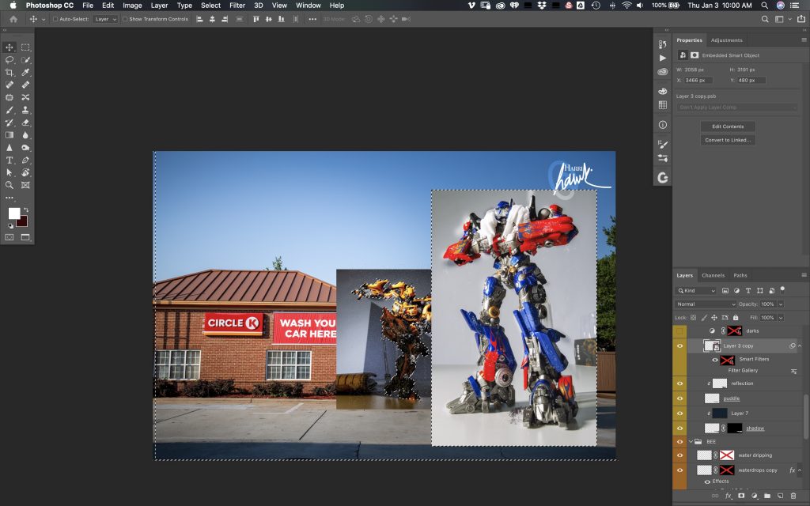Select the Rectangular Marquee tool
The image size is (810, 506).
point(25,47)
